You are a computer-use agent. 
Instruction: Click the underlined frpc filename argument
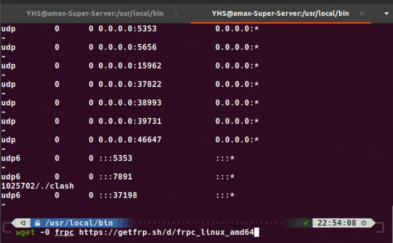click(64, 233)
